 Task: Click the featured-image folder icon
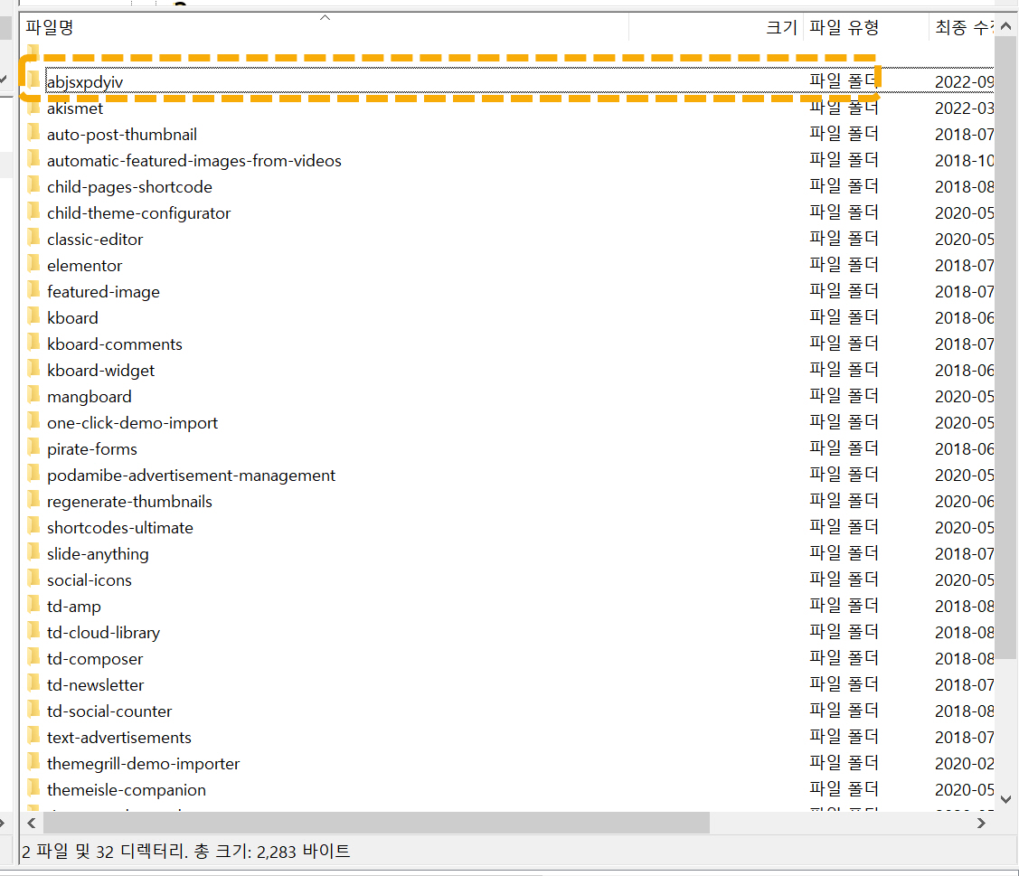tap(33, 290)
